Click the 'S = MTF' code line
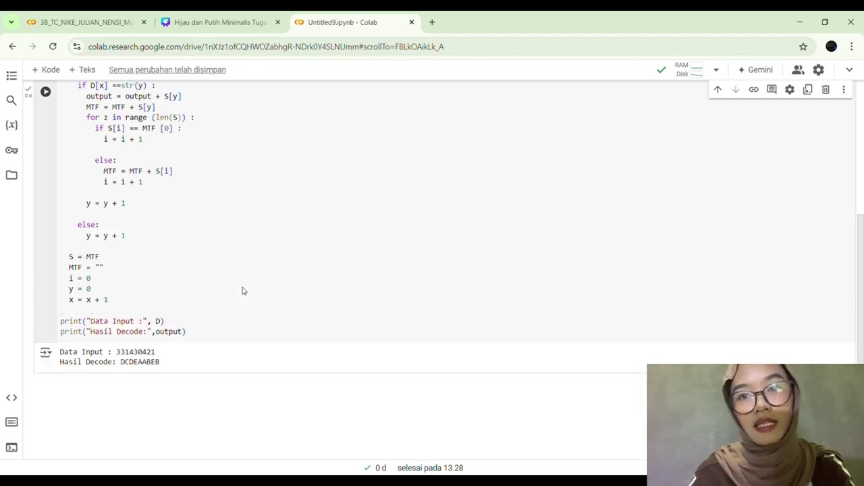 [x=84, y=256]
